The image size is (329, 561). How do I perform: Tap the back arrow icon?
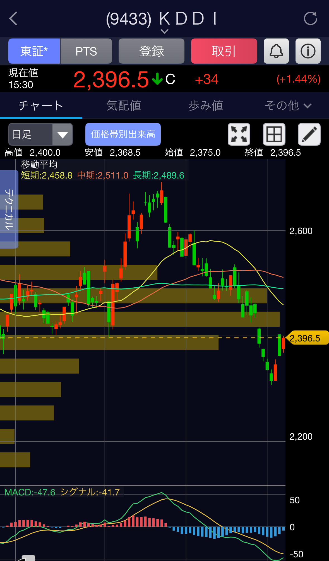[x=13, y=19]
